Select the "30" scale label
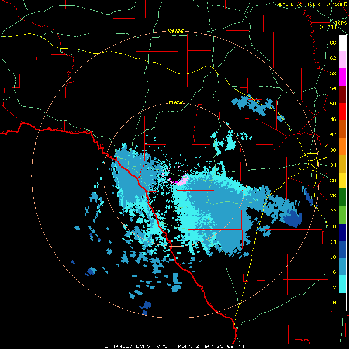The height and width of the screenshot is (349, 349). (333, 180)
